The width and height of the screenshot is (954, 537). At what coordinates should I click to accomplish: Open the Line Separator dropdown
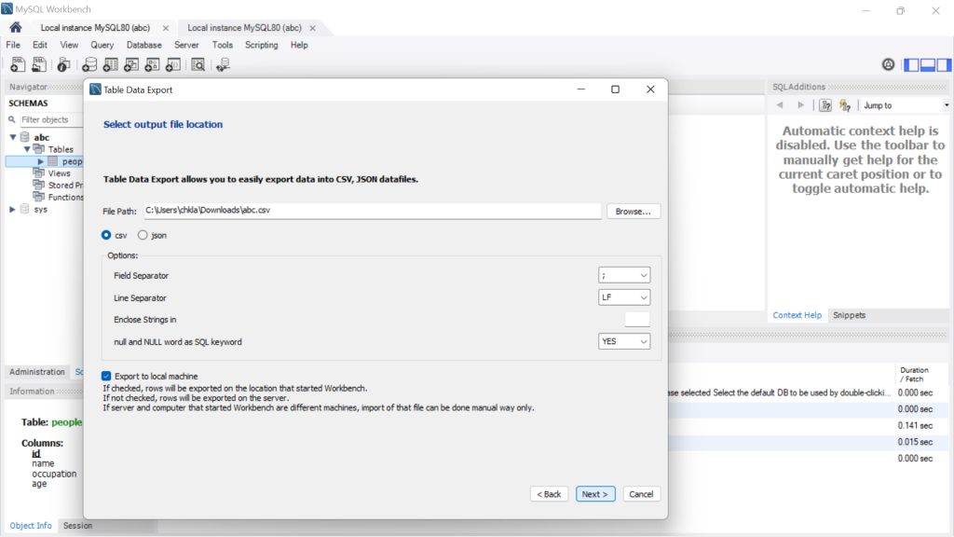(624, 296)
